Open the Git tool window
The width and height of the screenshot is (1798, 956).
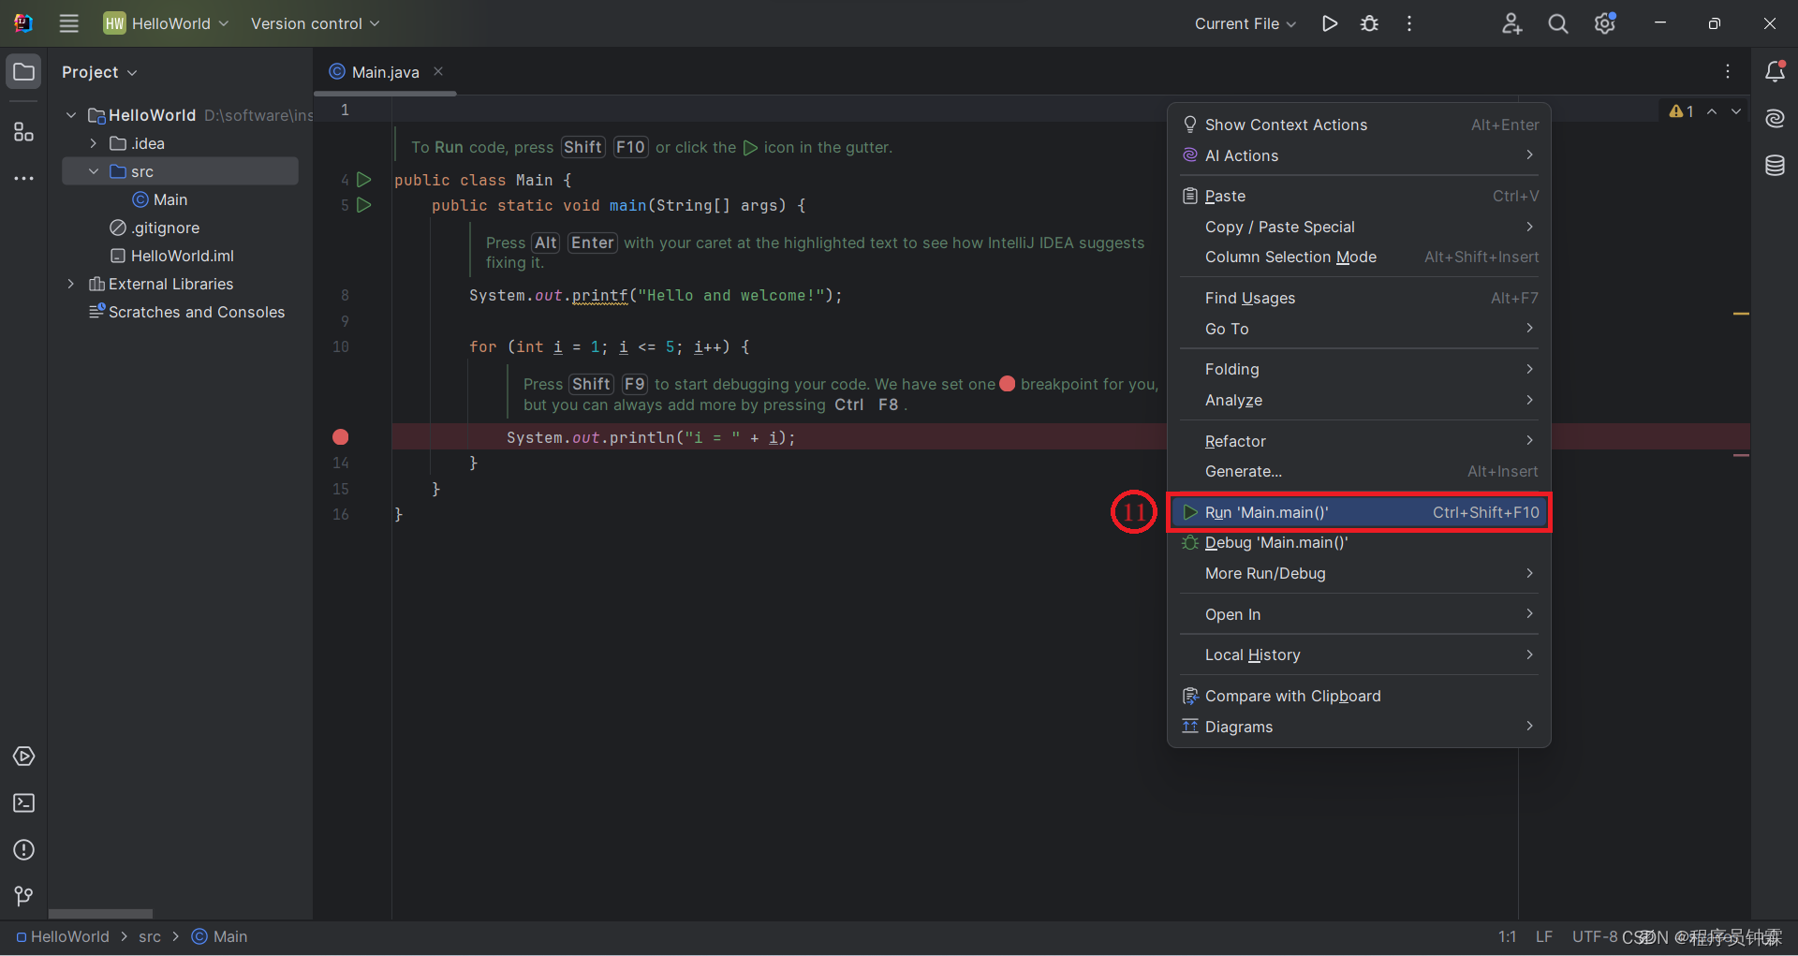[23, 896]
